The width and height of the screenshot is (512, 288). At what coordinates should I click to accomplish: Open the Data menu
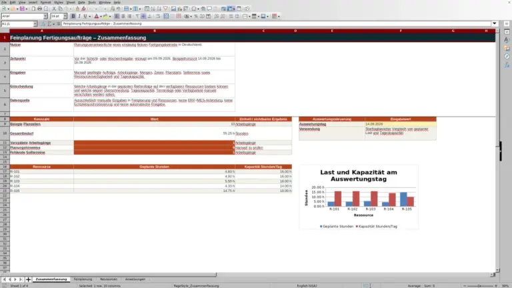81,2
